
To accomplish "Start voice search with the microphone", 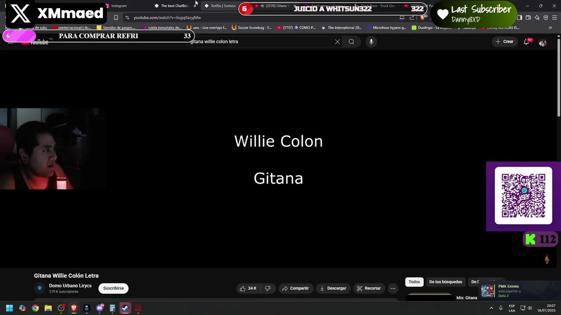I will (x=371, y=42).
